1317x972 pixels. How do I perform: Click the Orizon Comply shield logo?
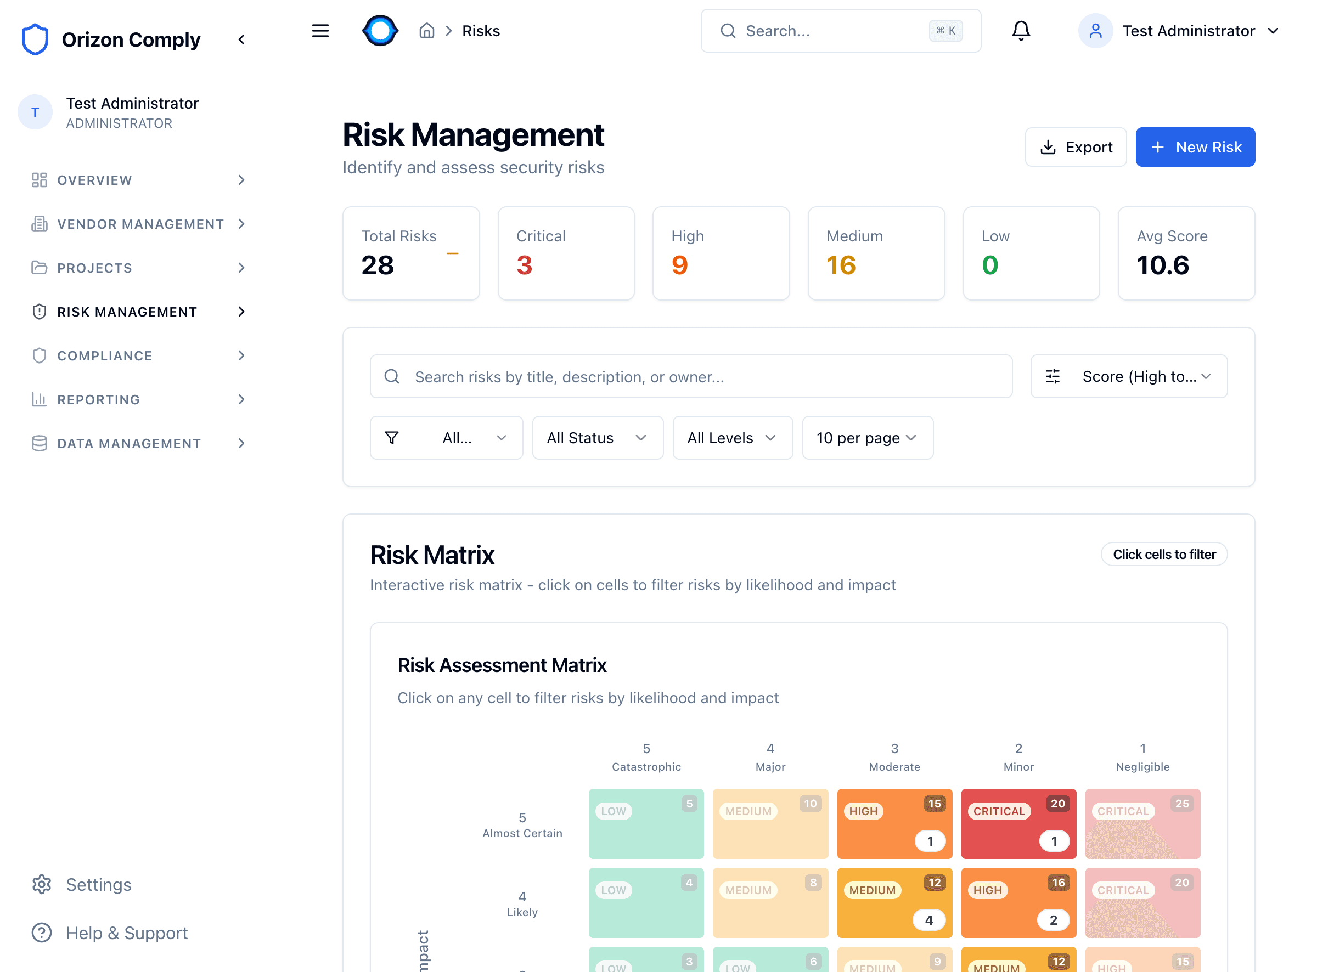[35, 39]
